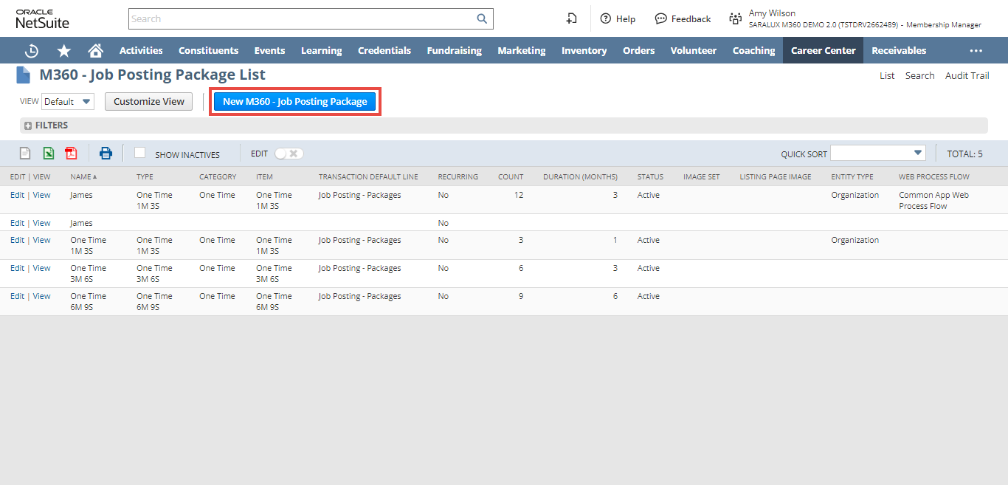The image size is (1008, 485).
Task: Click in the global Search field
Action: [301, 19]
